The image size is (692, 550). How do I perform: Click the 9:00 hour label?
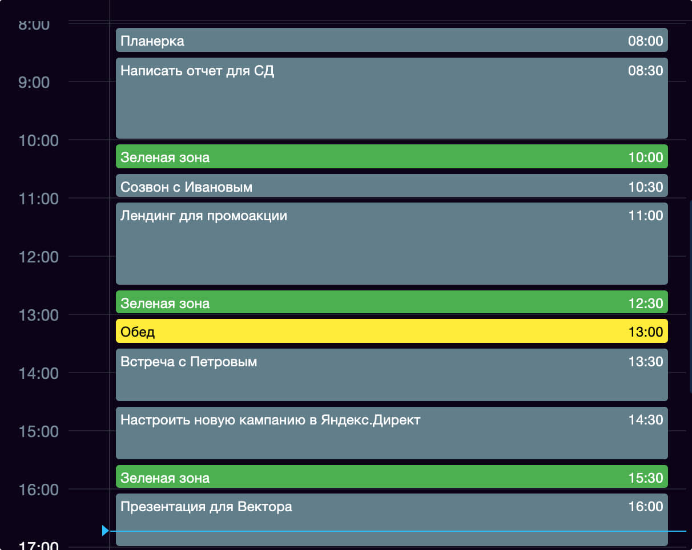pos(34,83)
